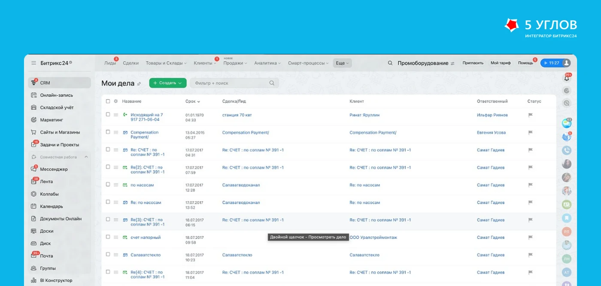Screen dimensions: 601x286
Task: Open notifications bell icon in right panel
Action: (x=567, y=78)
